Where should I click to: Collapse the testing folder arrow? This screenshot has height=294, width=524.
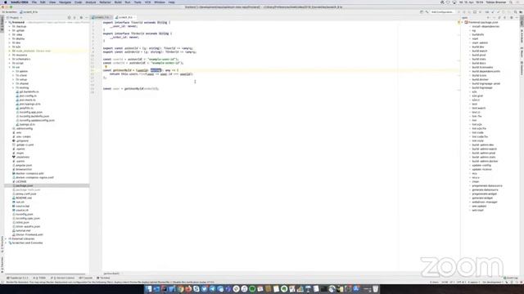click(13, 87)
